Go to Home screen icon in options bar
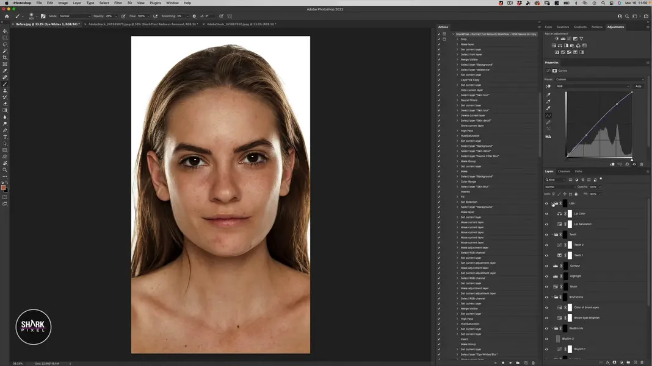Screen dimensions: 652x366 point(7,16)
